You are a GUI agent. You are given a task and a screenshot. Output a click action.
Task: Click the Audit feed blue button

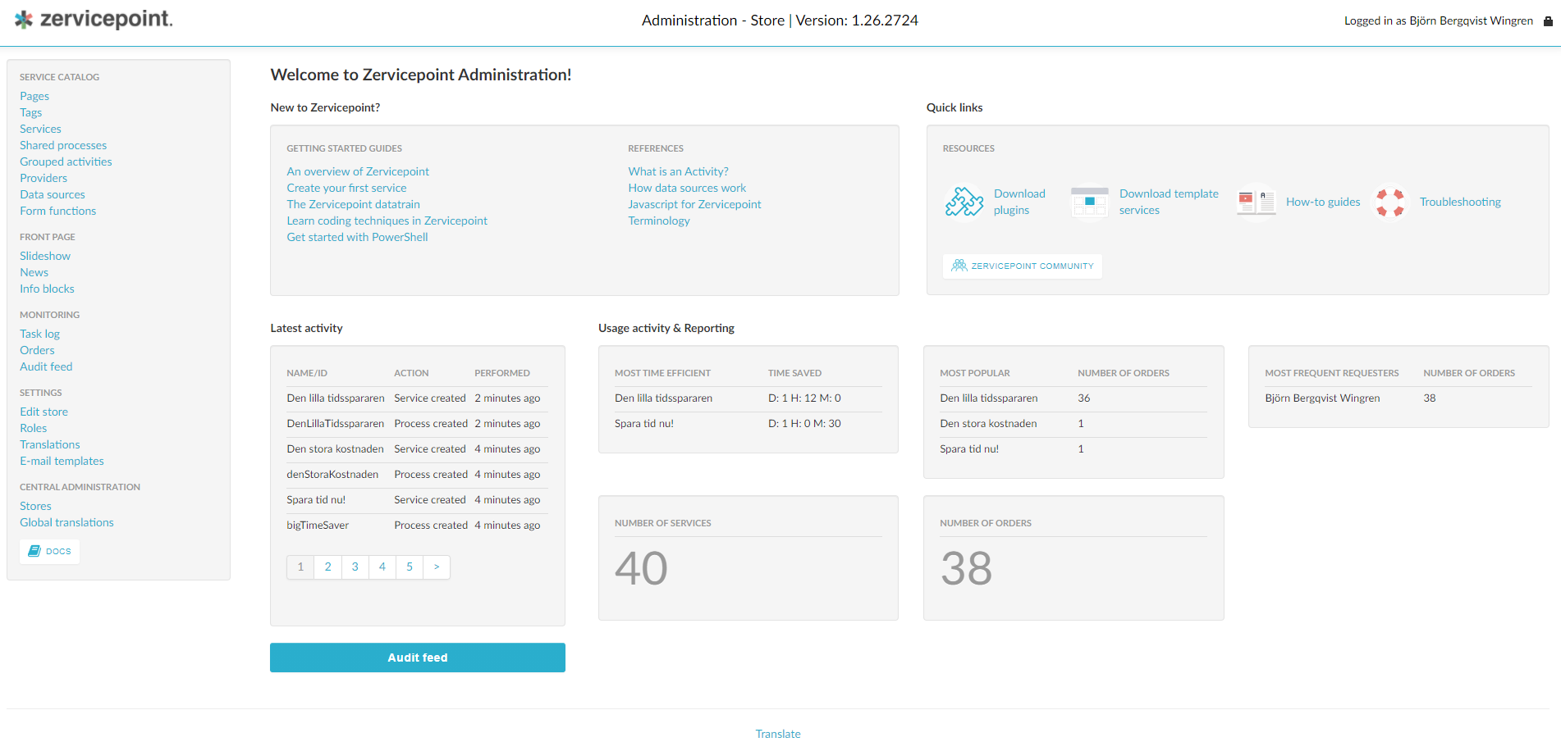click(418, 658)
